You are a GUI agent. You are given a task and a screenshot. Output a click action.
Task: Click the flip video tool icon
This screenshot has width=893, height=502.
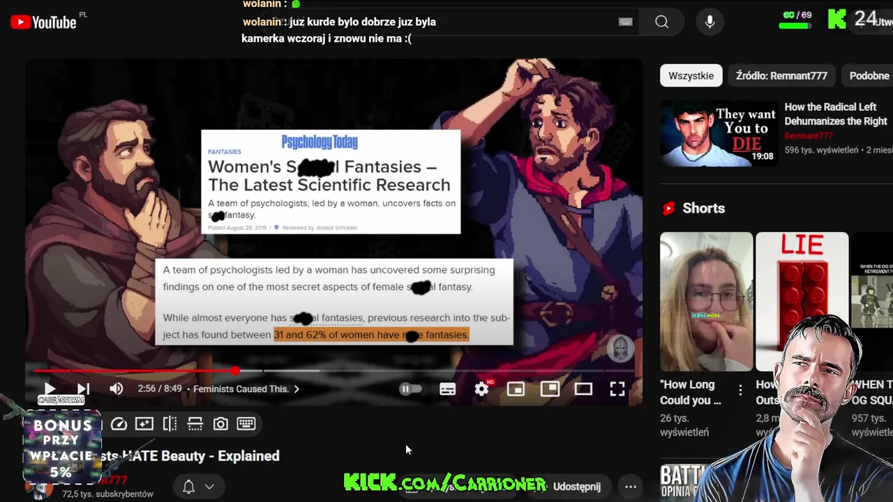point(170,424)
